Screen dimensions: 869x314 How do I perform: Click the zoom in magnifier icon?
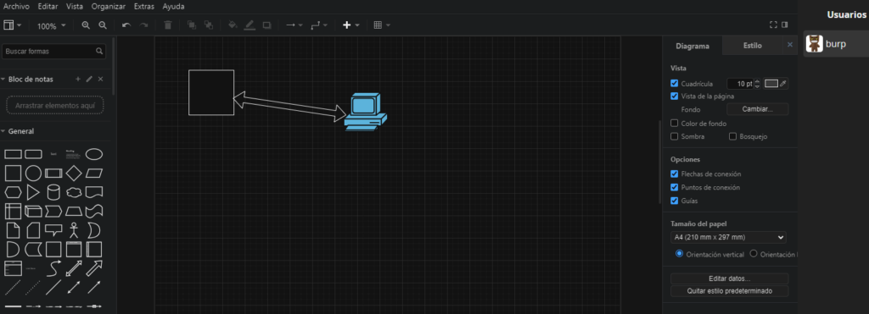(x=86, y=25)
